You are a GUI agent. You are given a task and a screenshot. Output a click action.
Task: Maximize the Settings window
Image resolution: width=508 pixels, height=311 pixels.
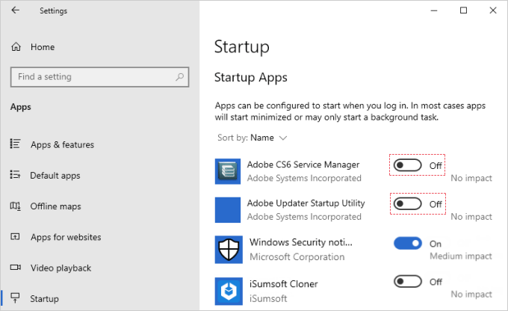(464, 10)
